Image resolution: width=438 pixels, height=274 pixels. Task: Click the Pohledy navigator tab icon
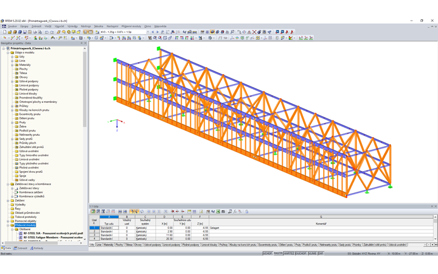(32, 248)
